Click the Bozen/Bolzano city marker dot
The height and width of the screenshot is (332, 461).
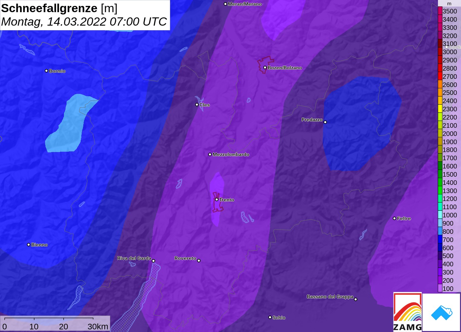point(265,68)
